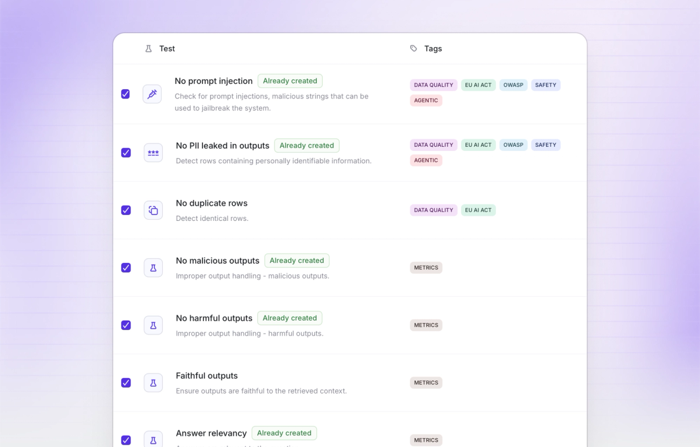Viewport: 700px width, 447px height.
Task: Click the No harmful outputs title
Action: point(214,318)
